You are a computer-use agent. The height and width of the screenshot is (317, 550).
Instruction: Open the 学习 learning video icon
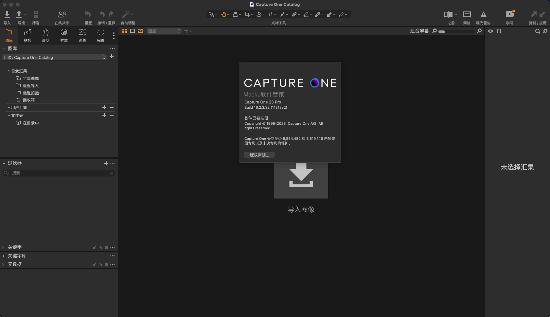510,14
